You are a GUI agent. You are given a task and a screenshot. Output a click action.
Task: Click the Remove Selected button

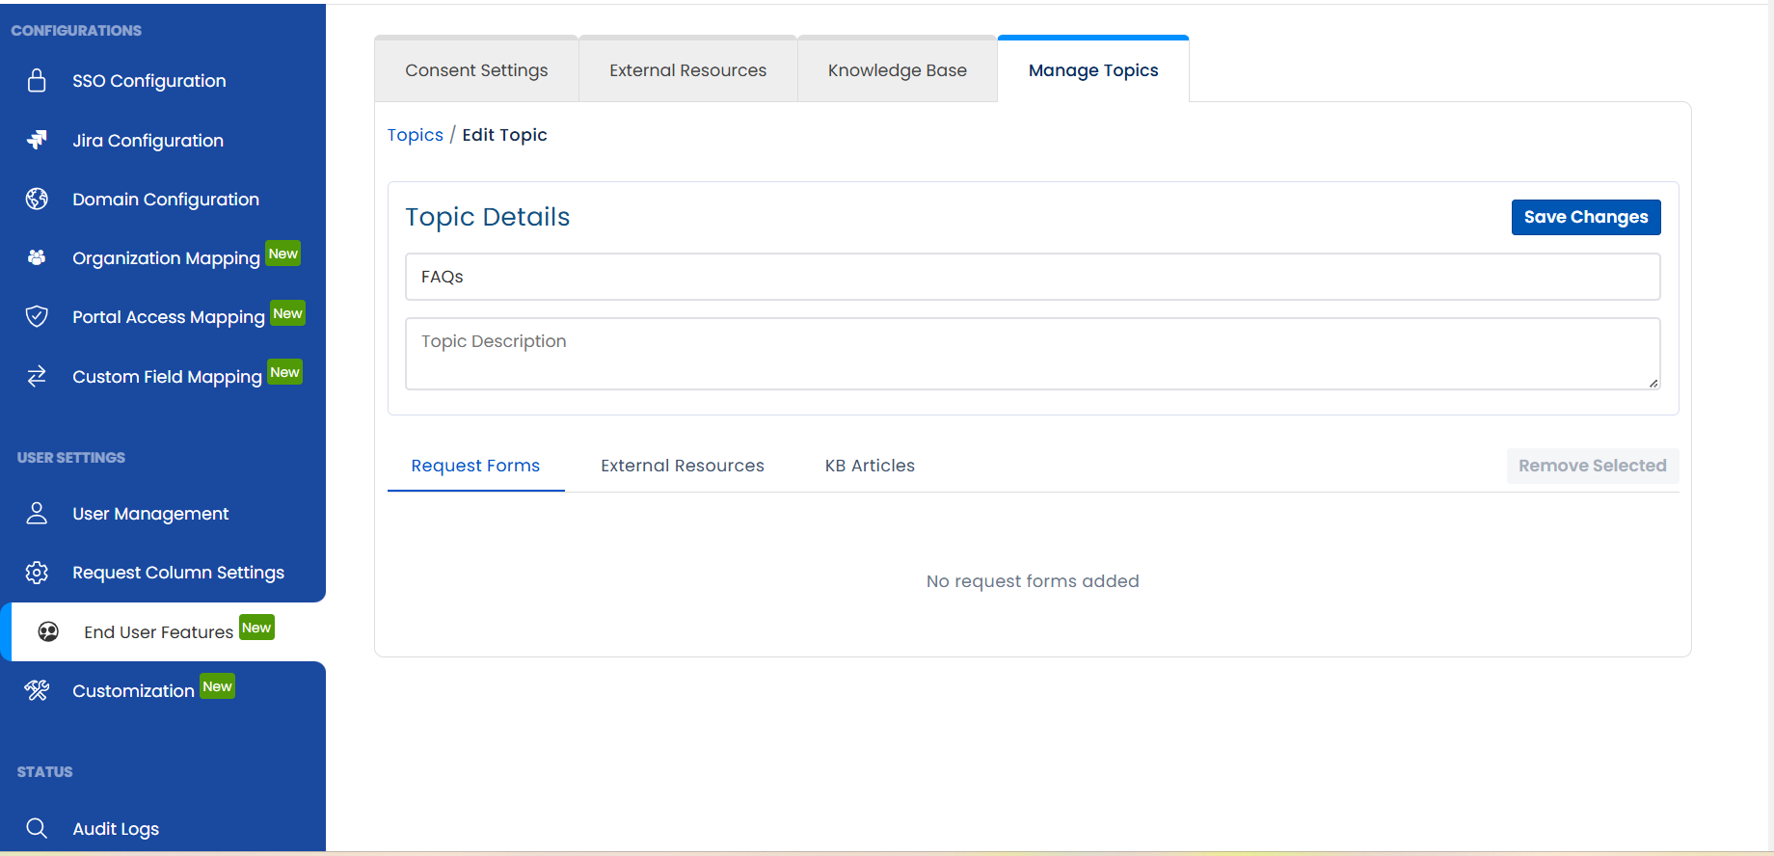[1593, 466]
